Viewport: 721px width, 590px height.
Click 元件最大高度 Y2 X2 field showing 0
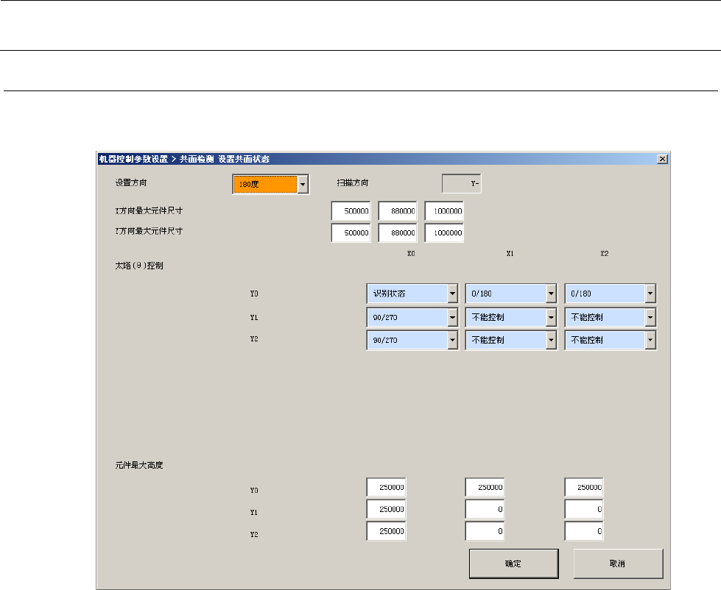[x=584, y=531]
